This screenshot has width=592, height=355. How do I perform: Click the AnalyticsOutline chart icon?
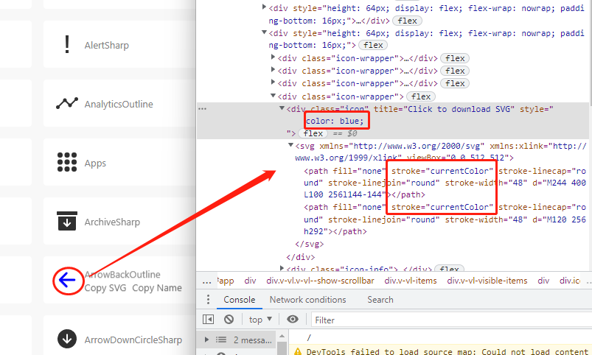click(x=67, y=103)
